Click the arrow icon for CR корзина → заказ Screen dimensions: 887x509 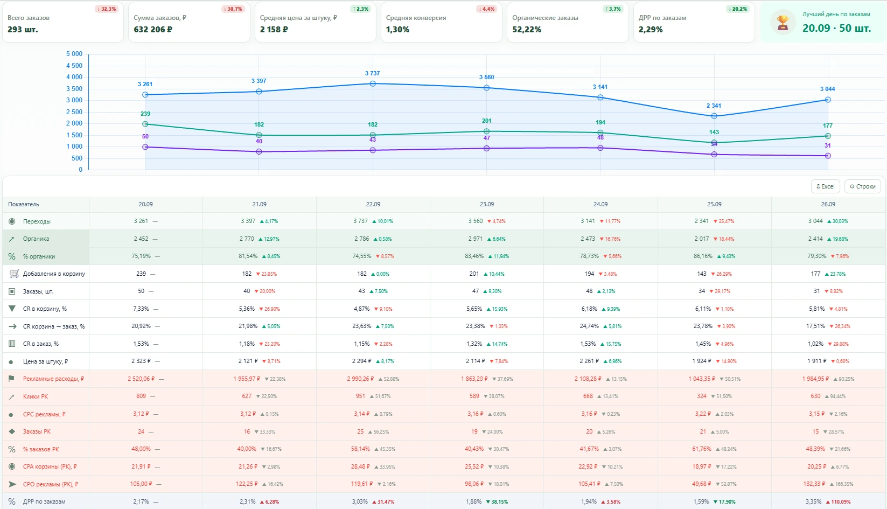[12, 326]
